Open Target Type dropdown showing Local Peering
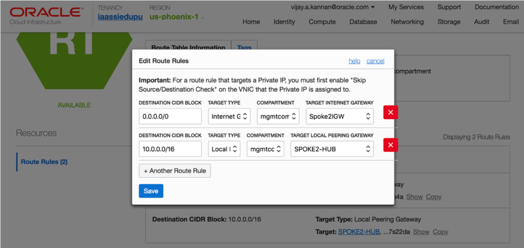The image size is (524, 248). point(224,149)
